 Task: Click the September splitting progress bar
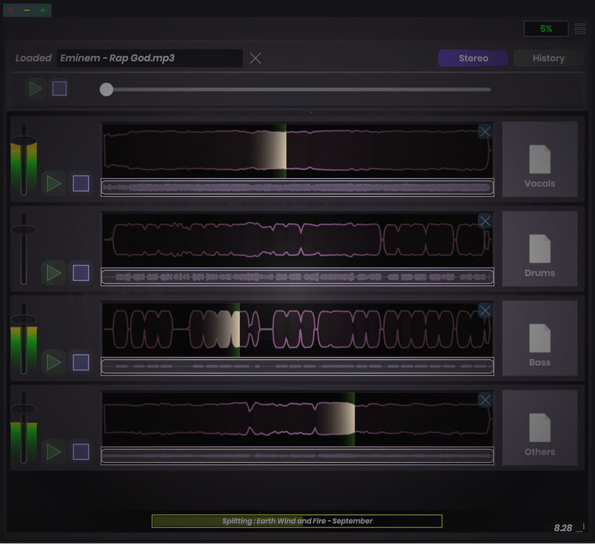(296, 521)
